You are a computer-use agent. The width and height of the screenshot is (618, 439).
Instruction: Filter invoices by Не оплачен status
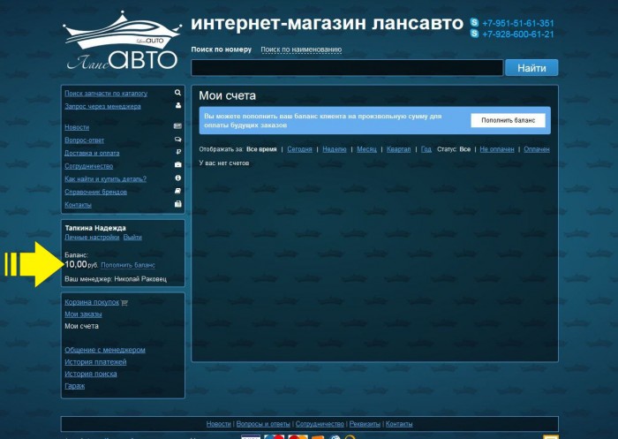(496, 149)
